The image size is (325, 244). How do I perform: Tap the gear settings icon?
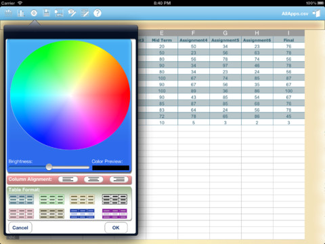point(34,13)
